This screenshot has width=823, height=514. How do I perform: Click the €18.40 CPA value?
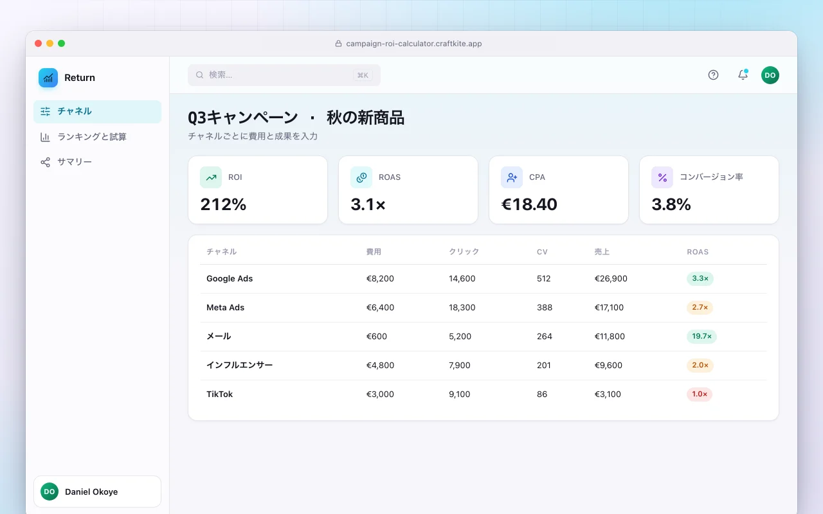[x=529, y=204]
